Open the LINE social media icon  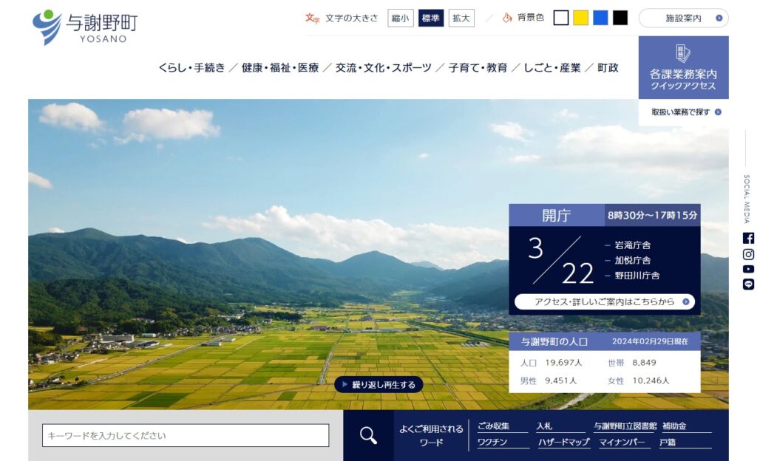point(748,284)
